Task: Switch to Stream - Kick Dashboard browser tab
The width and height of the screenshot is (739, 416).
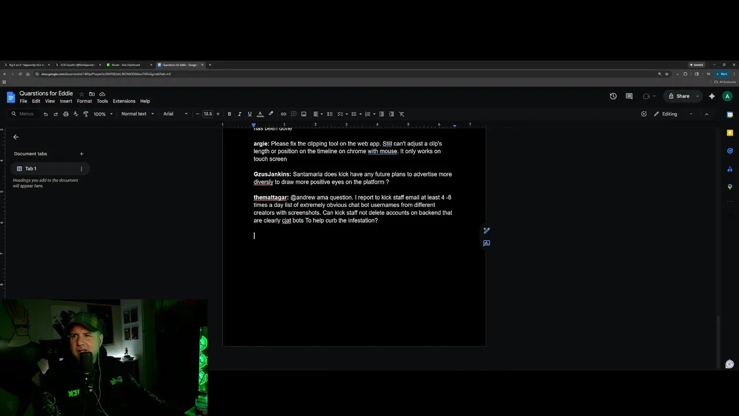Action: tap(128, 65)
